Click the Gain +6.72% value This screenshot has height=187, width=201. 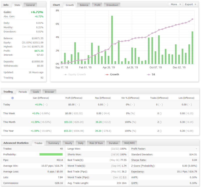pyautogui.click(x=37, y=12)
